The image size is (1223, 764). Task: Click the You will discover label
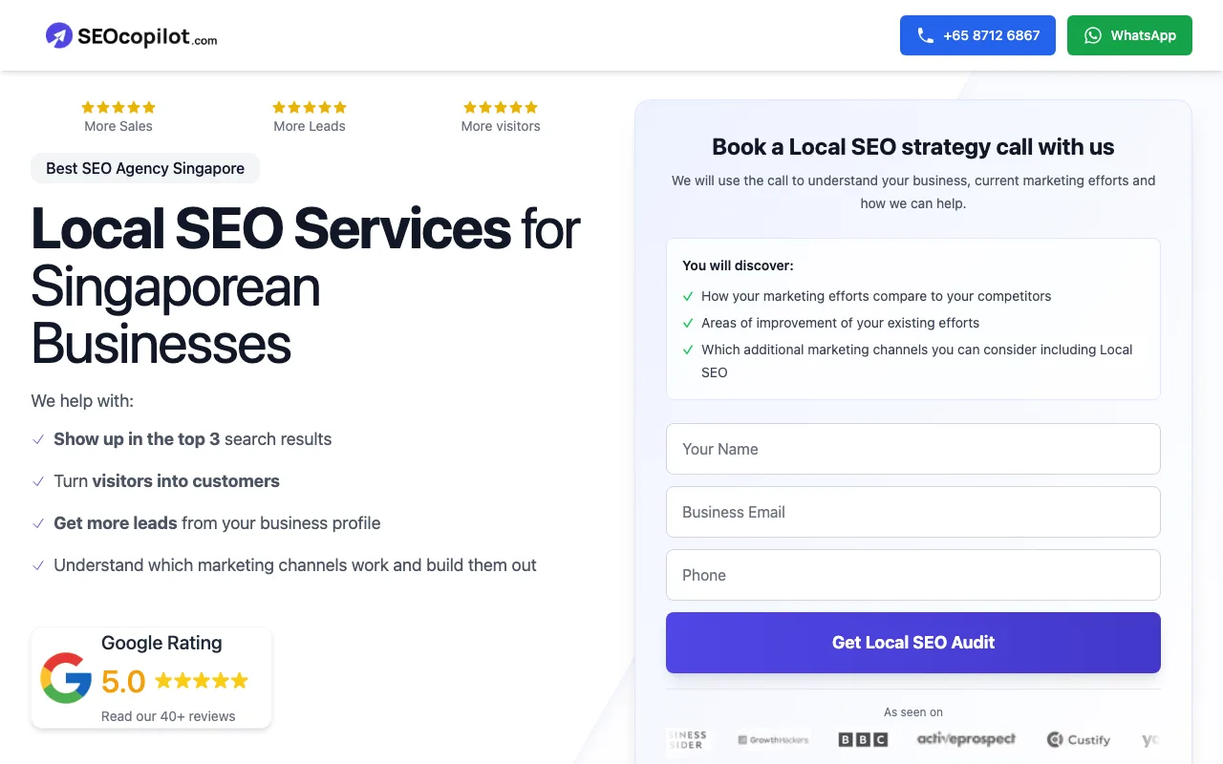click(738, 265)
